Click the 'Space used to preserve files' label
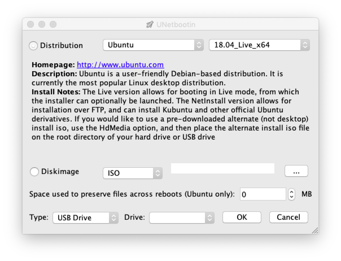This screenshot has width=341, height=261. (x=132, y=195)
